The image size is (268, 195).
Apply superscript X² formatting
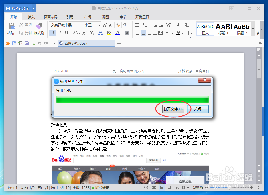pos(84,33)
